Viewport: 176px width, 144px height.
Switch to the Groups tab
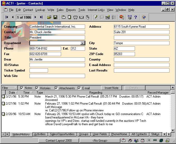click(x=84, y=134)
